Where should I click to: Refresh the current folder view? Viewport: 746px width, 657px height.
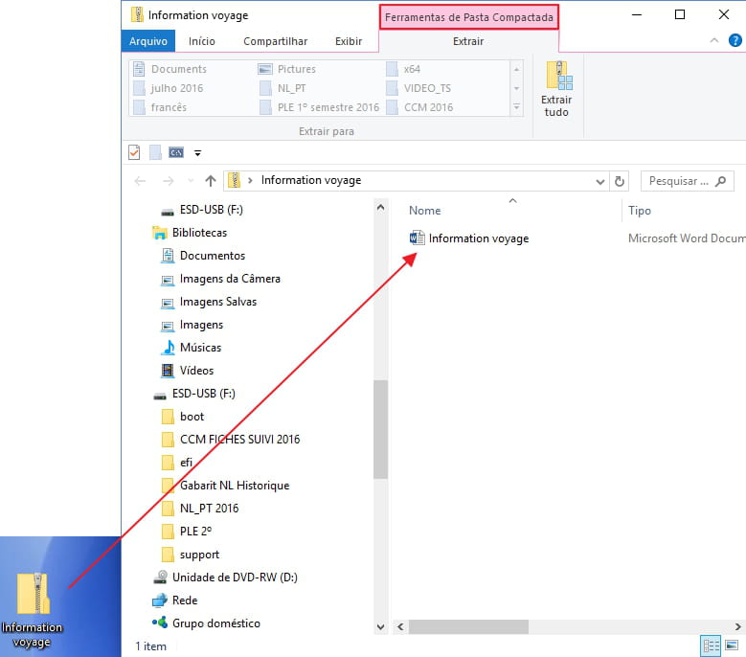(x=620, y=181)
